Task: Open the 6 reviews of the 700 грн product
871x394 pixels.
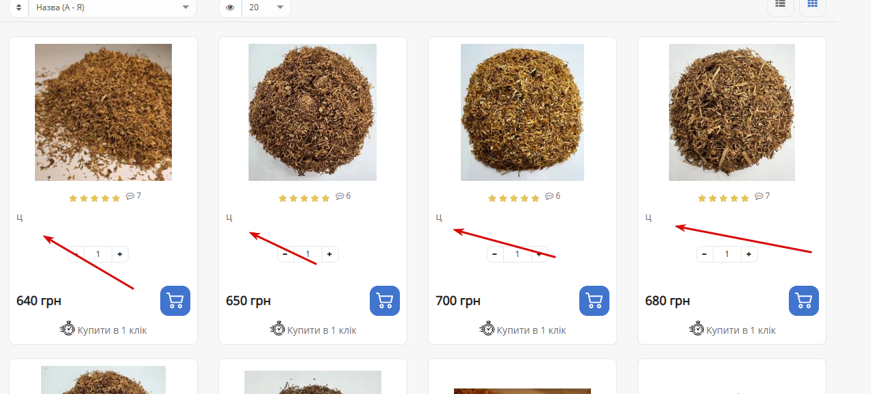Action: (553, 196)
